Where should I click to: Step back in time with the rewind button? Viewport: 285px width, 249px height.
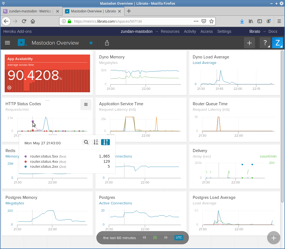[x=144, y=237]
